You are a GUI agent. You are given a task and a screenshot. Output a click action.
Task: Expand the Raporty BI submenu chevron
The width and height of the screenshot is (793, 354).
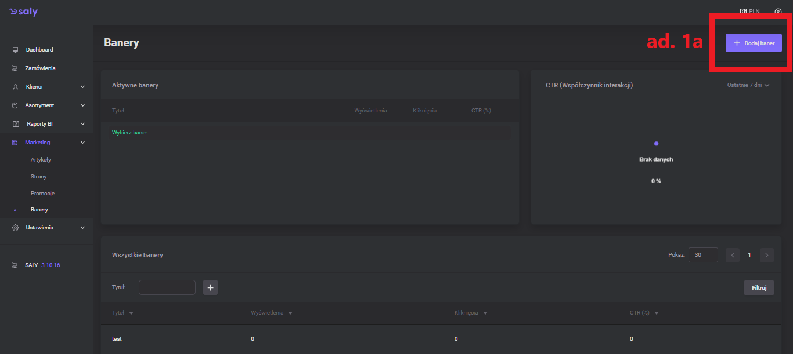pos(82,124)
